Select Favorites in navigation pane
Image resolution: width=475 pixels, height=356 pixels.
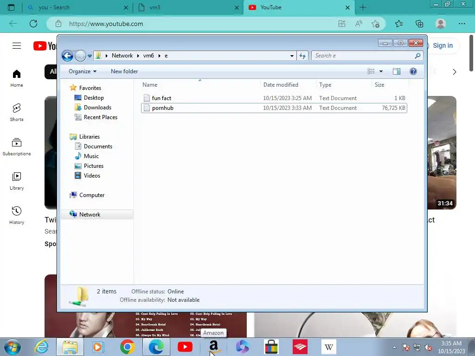point(90,88)
